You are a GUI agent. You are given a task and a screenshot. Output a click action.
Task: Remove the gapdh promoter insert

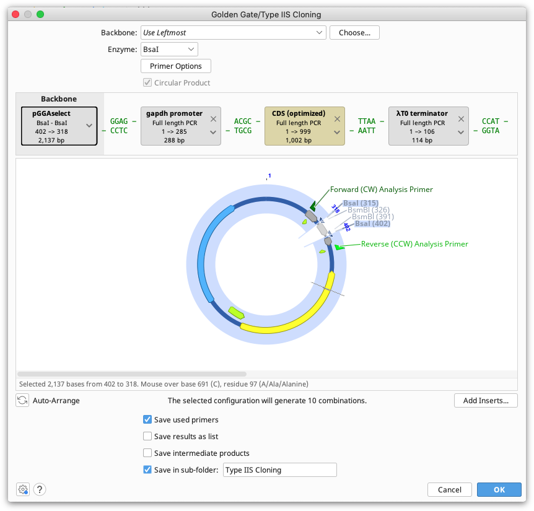point(213,119)
